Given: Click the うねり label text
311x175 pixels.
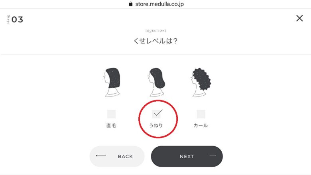Looking at the screenshot, I should (156, 126).
